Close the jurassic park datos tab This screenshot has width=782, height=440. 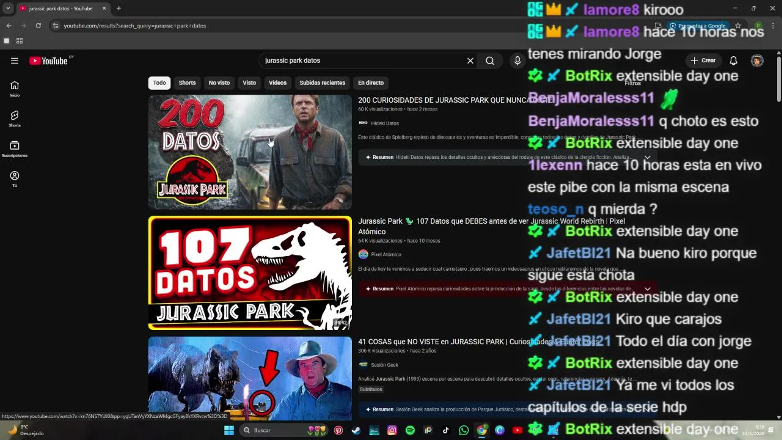pyautogui.click(x=104, y=9)
